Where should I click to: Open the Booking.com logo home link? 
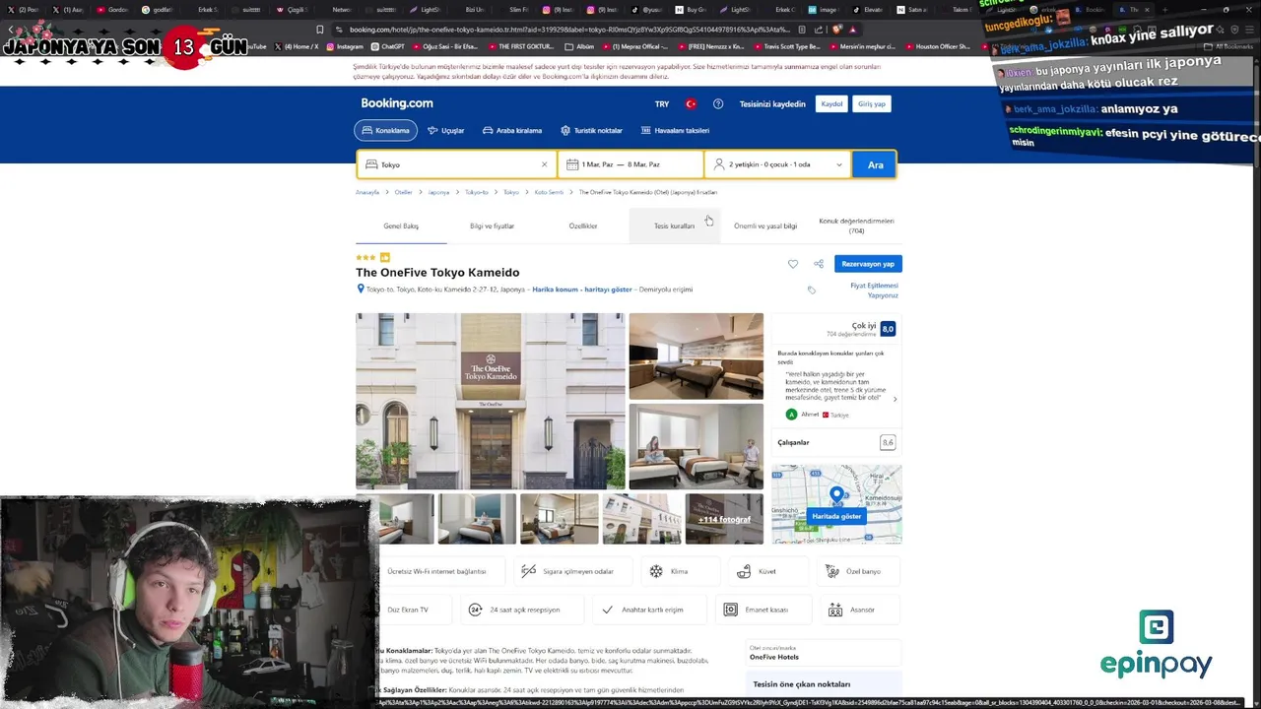point(396,103)
